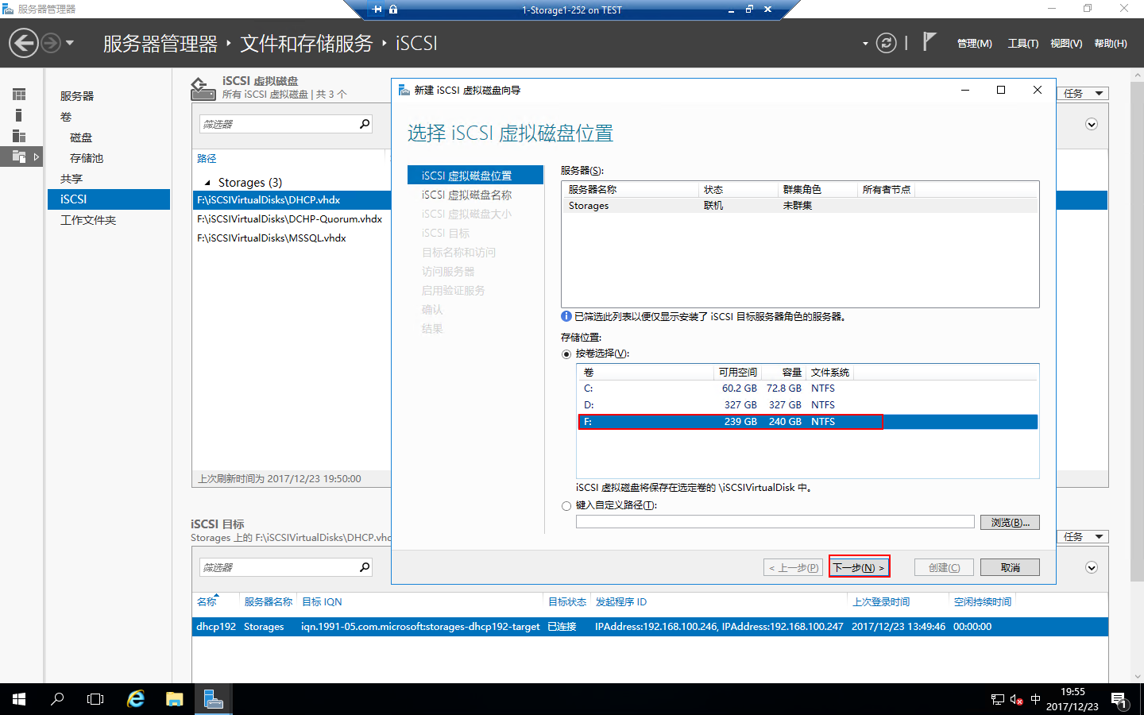1144x715 pixels.
Task: Collapse the Storages (3) group
Action: click(207, 183)
